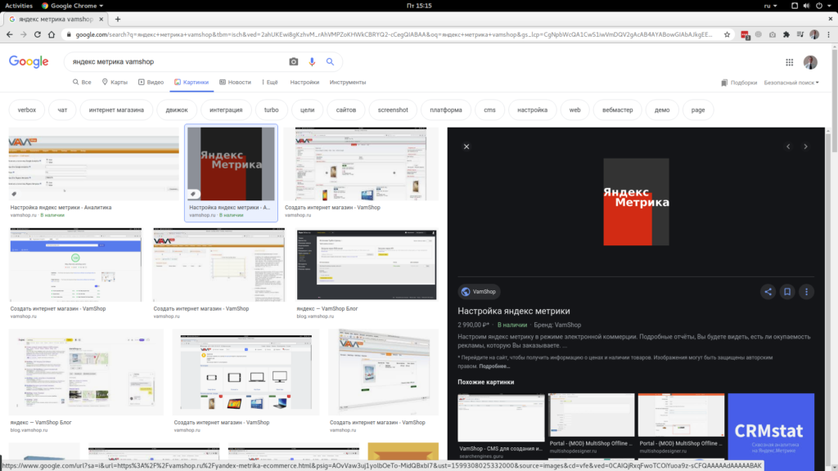Open the Ещё more menu

[270, 83]
